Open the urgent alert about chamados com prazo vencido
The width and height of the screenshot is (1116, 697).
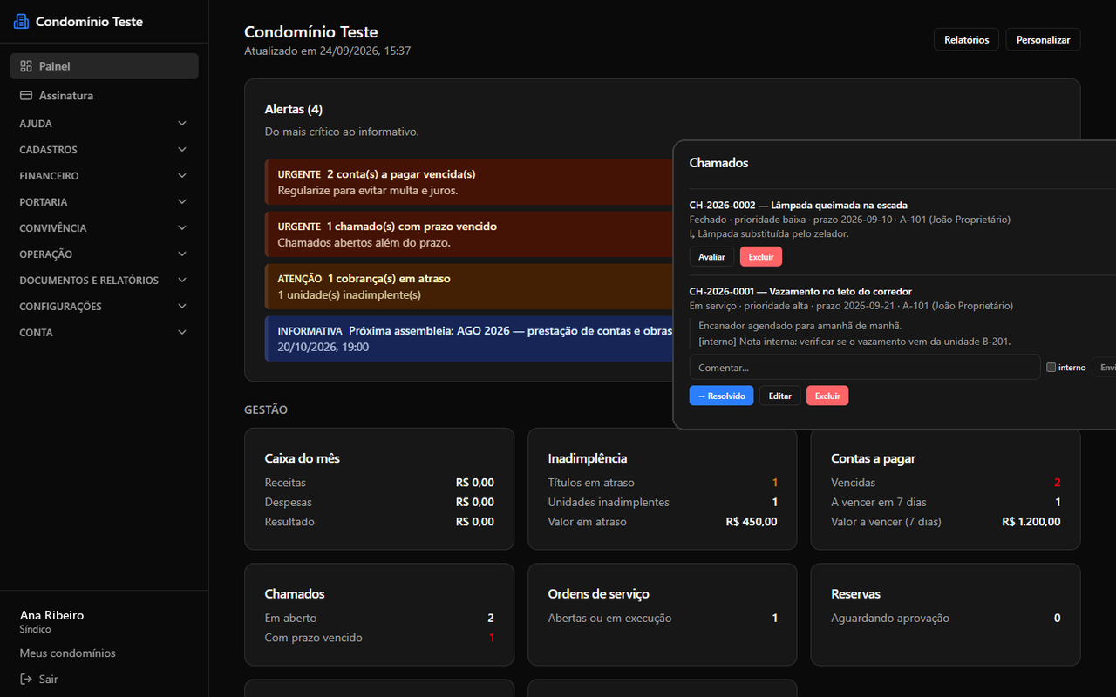469,234
